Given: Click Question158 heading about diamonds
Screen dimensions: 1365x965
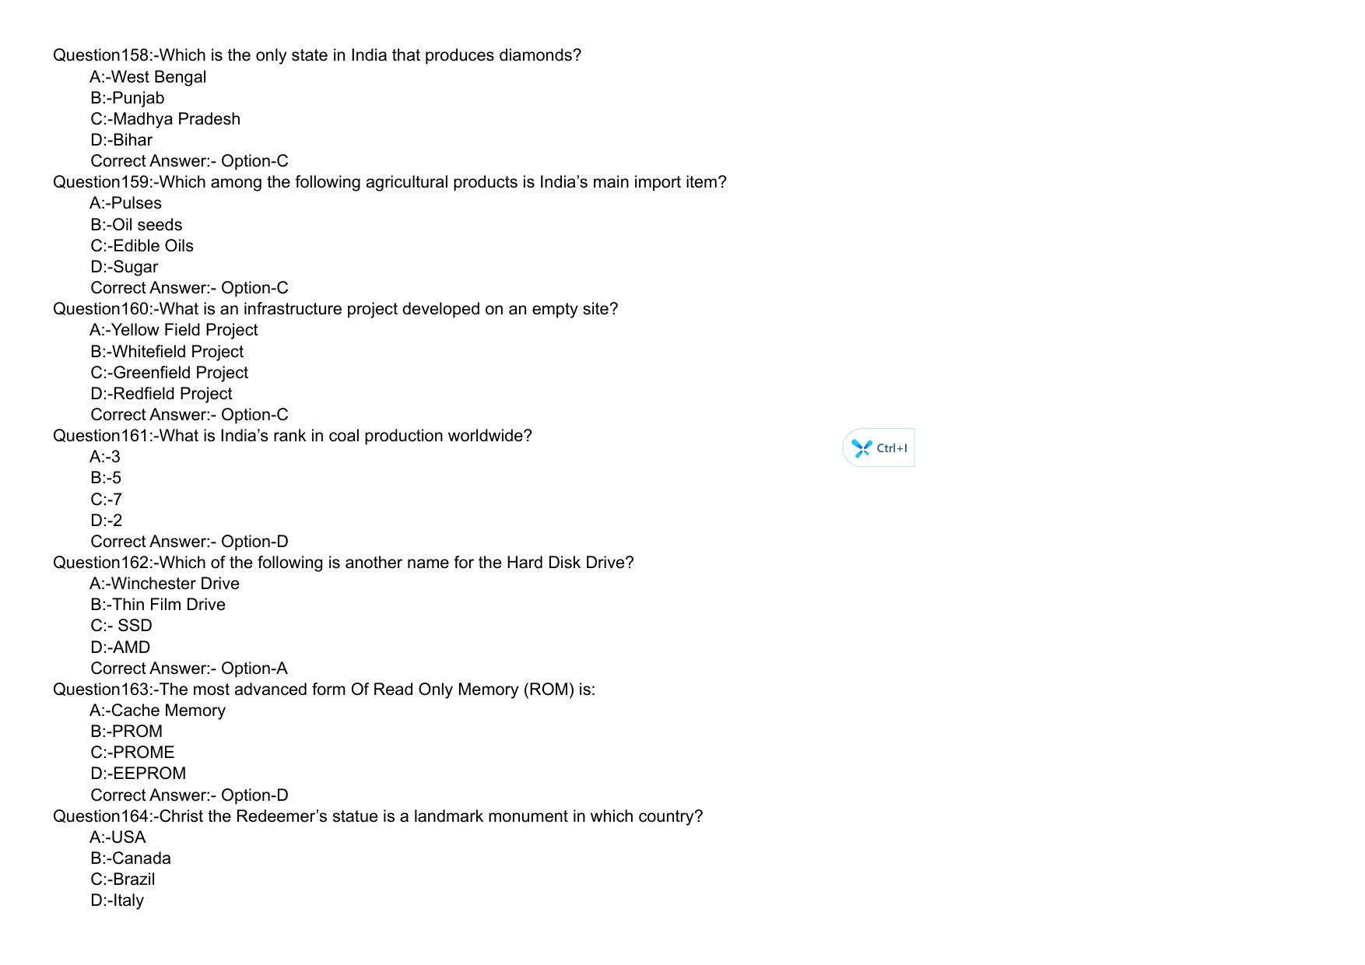Looking at the screenshot, I should pyautogui.click(x=317, y=55).
